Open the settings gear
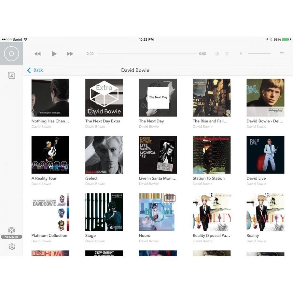This screenshot has height=293, width=293. click(x=12, y=247)
